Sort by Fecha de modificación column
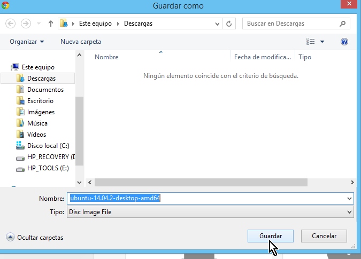This screenshot has height=259, width=361. (263, 57)
